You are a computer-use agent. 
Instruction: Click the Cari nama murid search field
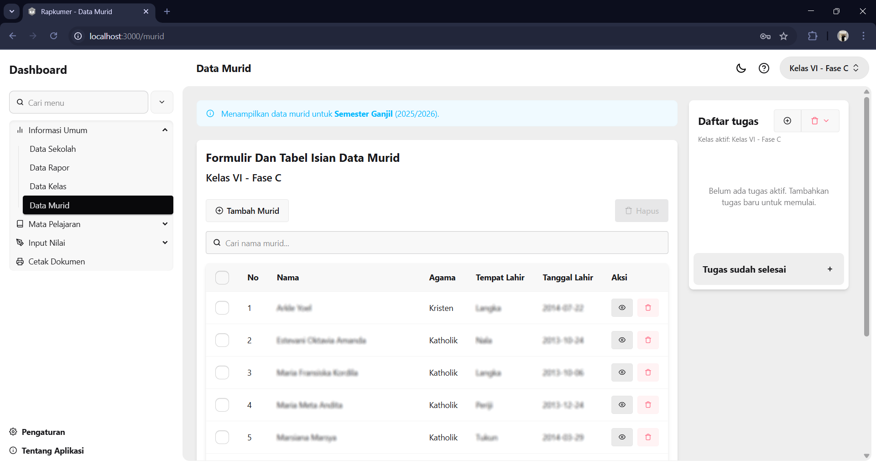(437, 243)
